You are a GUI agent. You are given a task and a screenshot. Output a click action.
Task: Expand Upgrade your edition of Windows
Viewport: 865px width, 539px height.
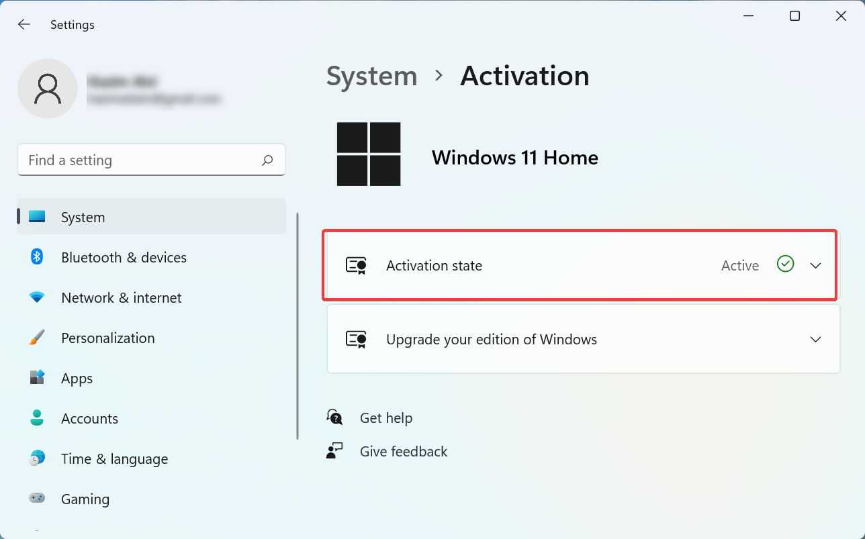coord(815,339)
